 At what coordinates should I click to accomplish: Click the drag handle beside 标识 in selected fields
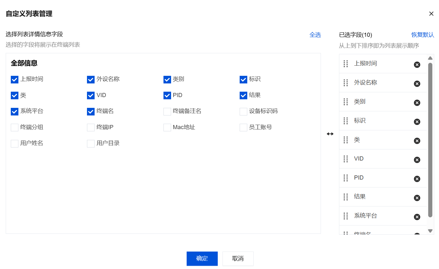346,121
